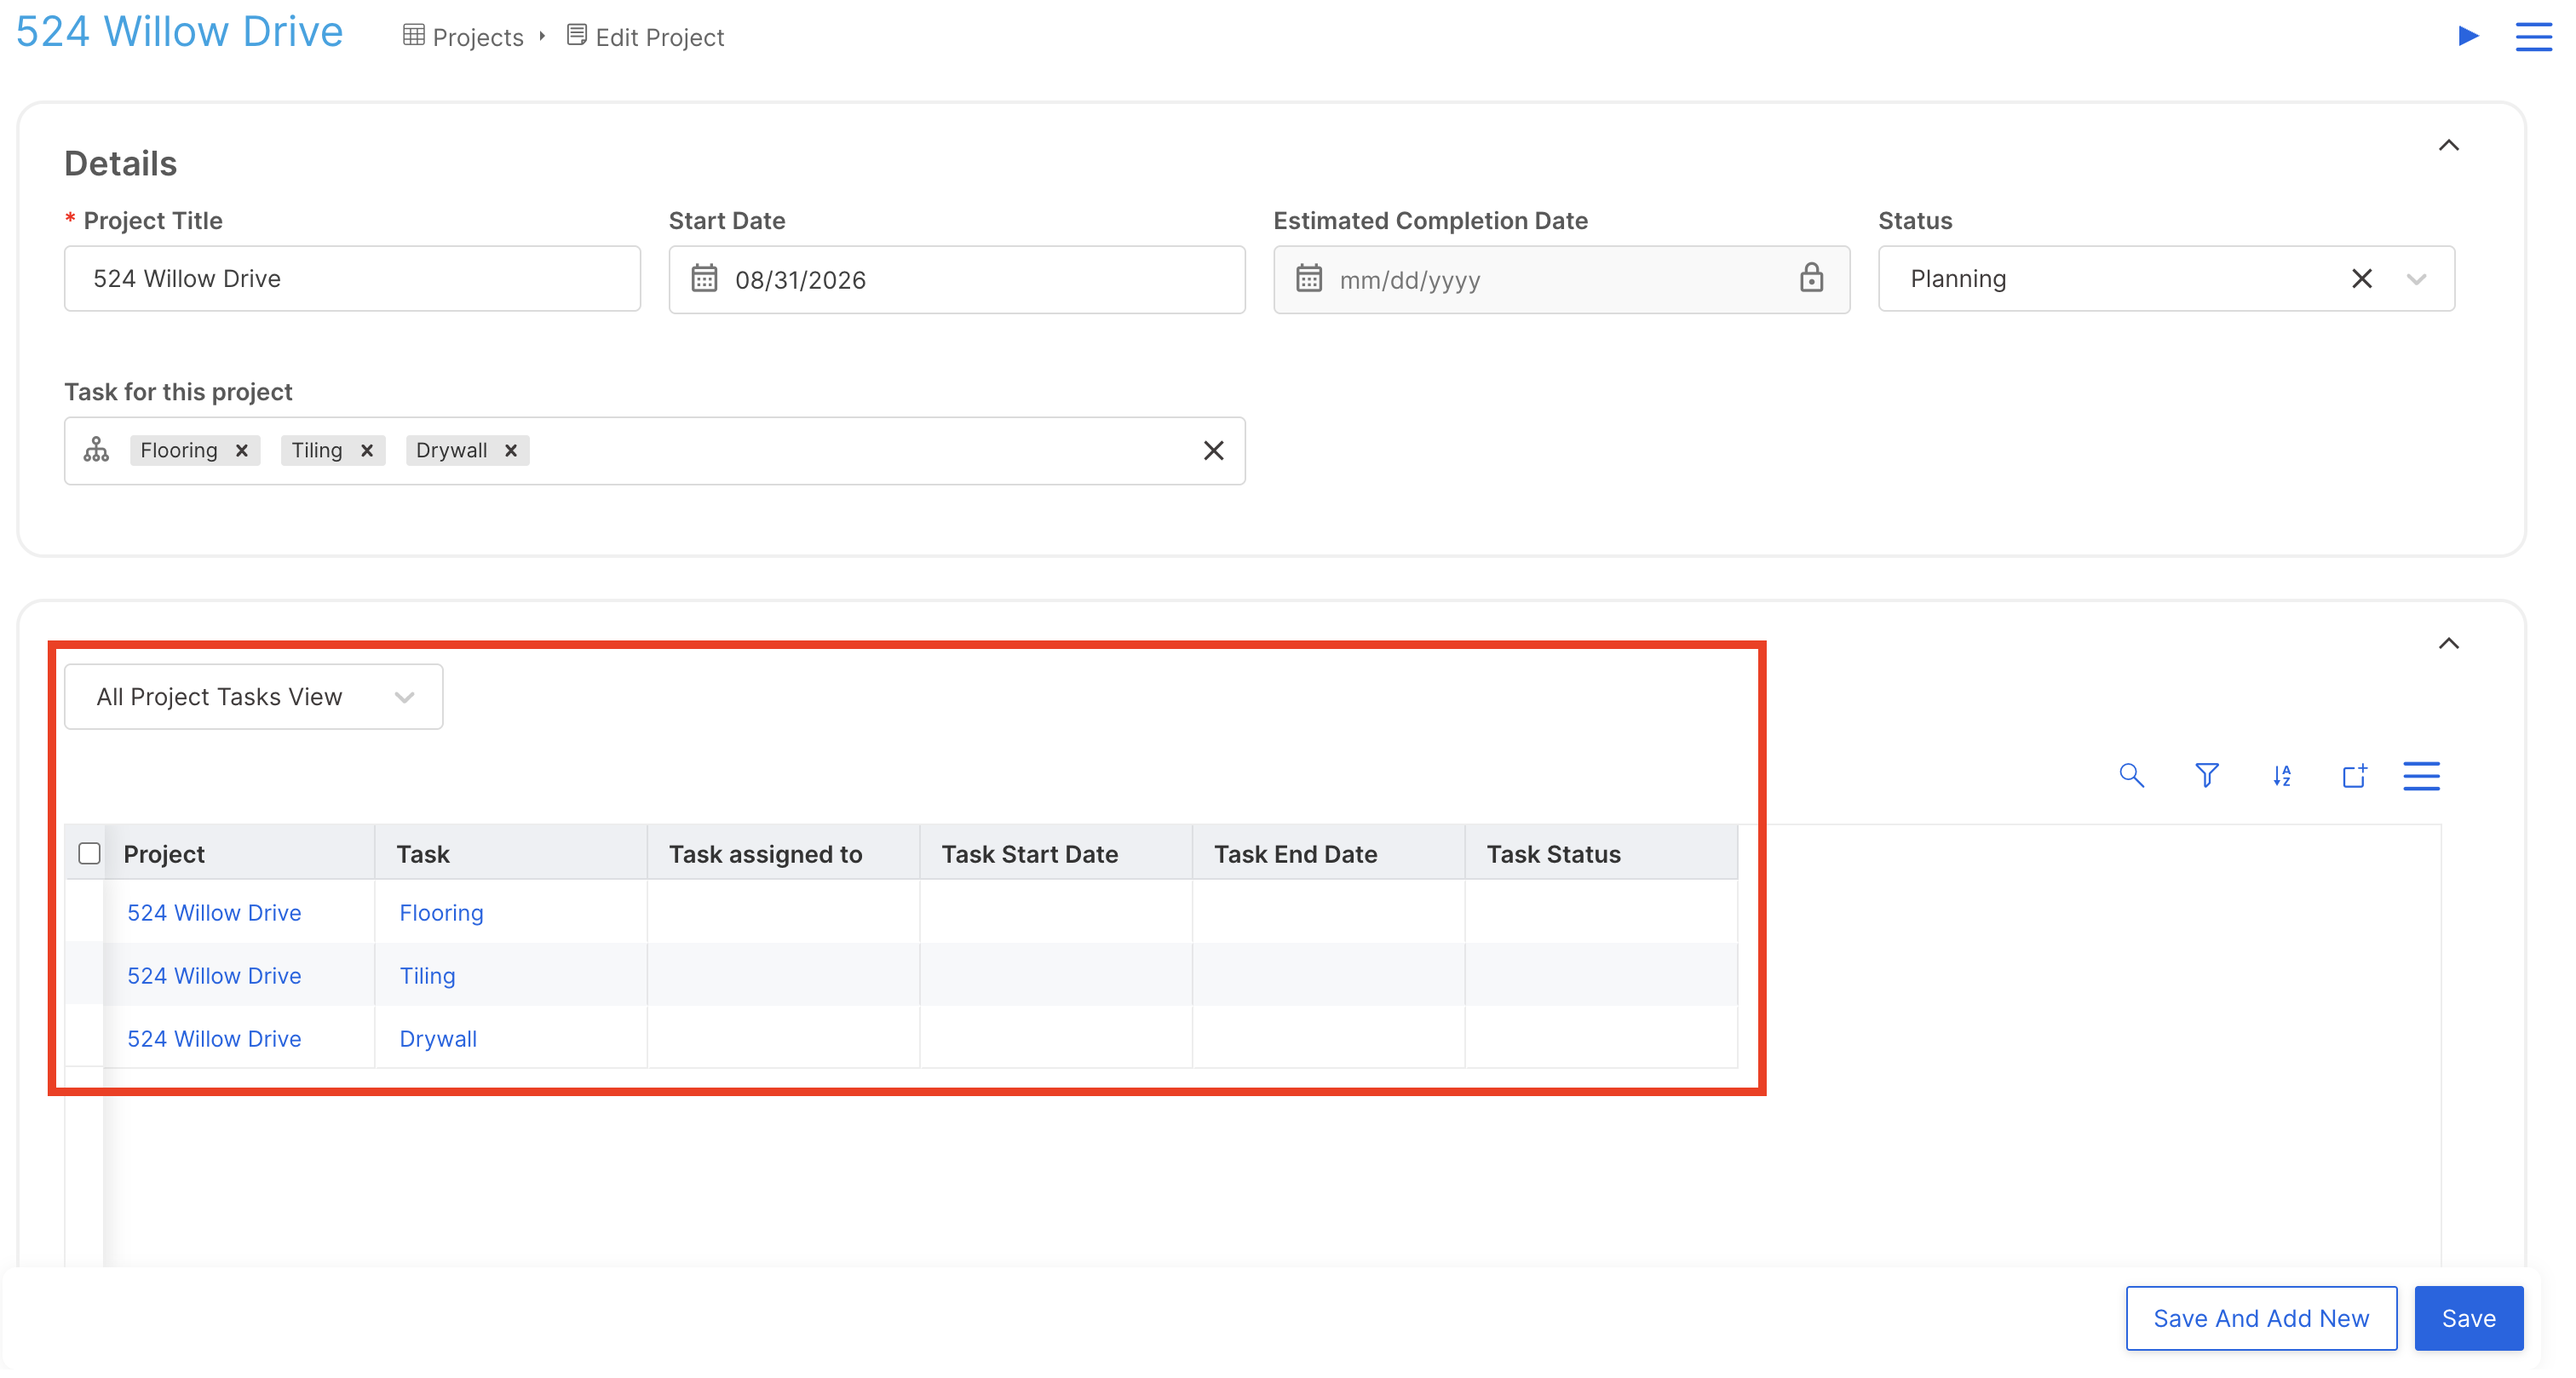The width and height of the screenshot is (2576, 1378).
Task: Click the Save button
Action: click(2468, 1318)
